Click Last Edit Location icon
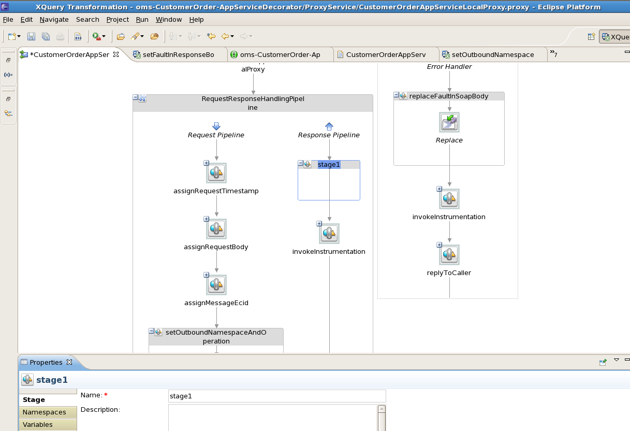This screenshot has height=431, width=630. tap(211, 36)
